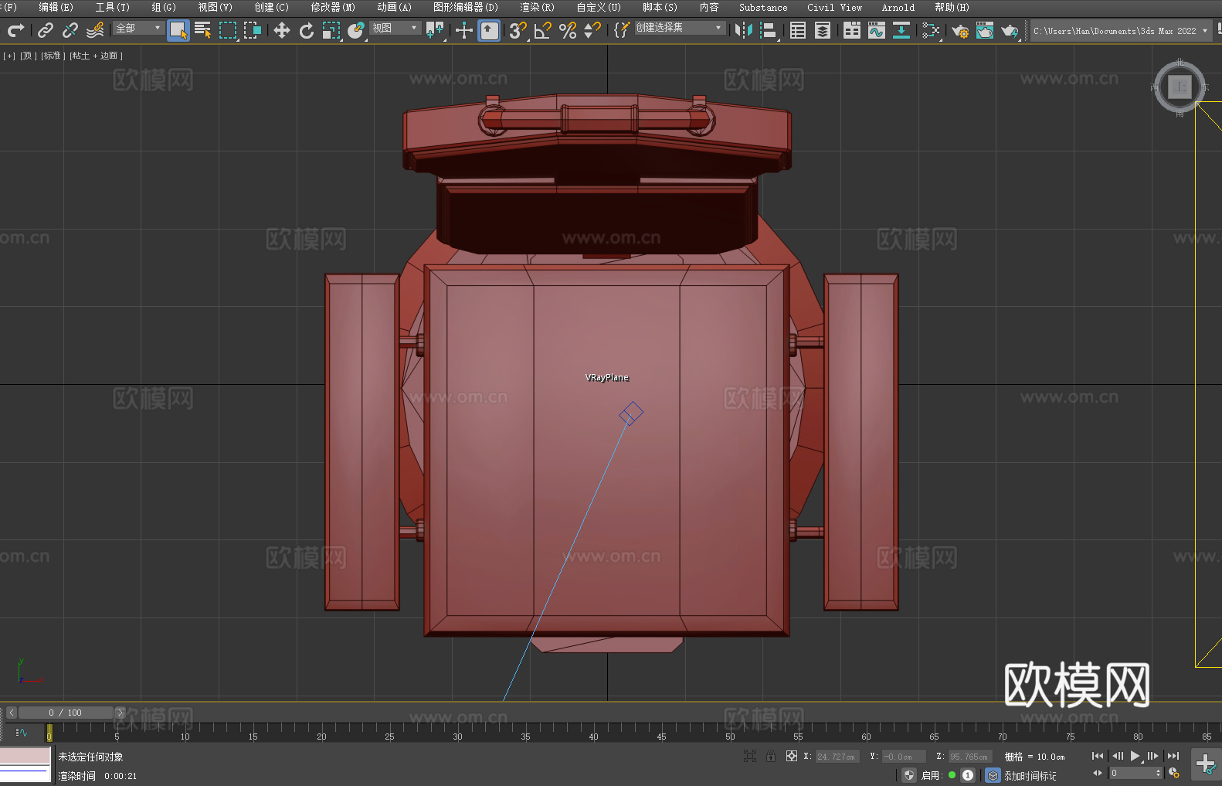
Task: Click the mini curve editor toggle
Action: [21, 732]
